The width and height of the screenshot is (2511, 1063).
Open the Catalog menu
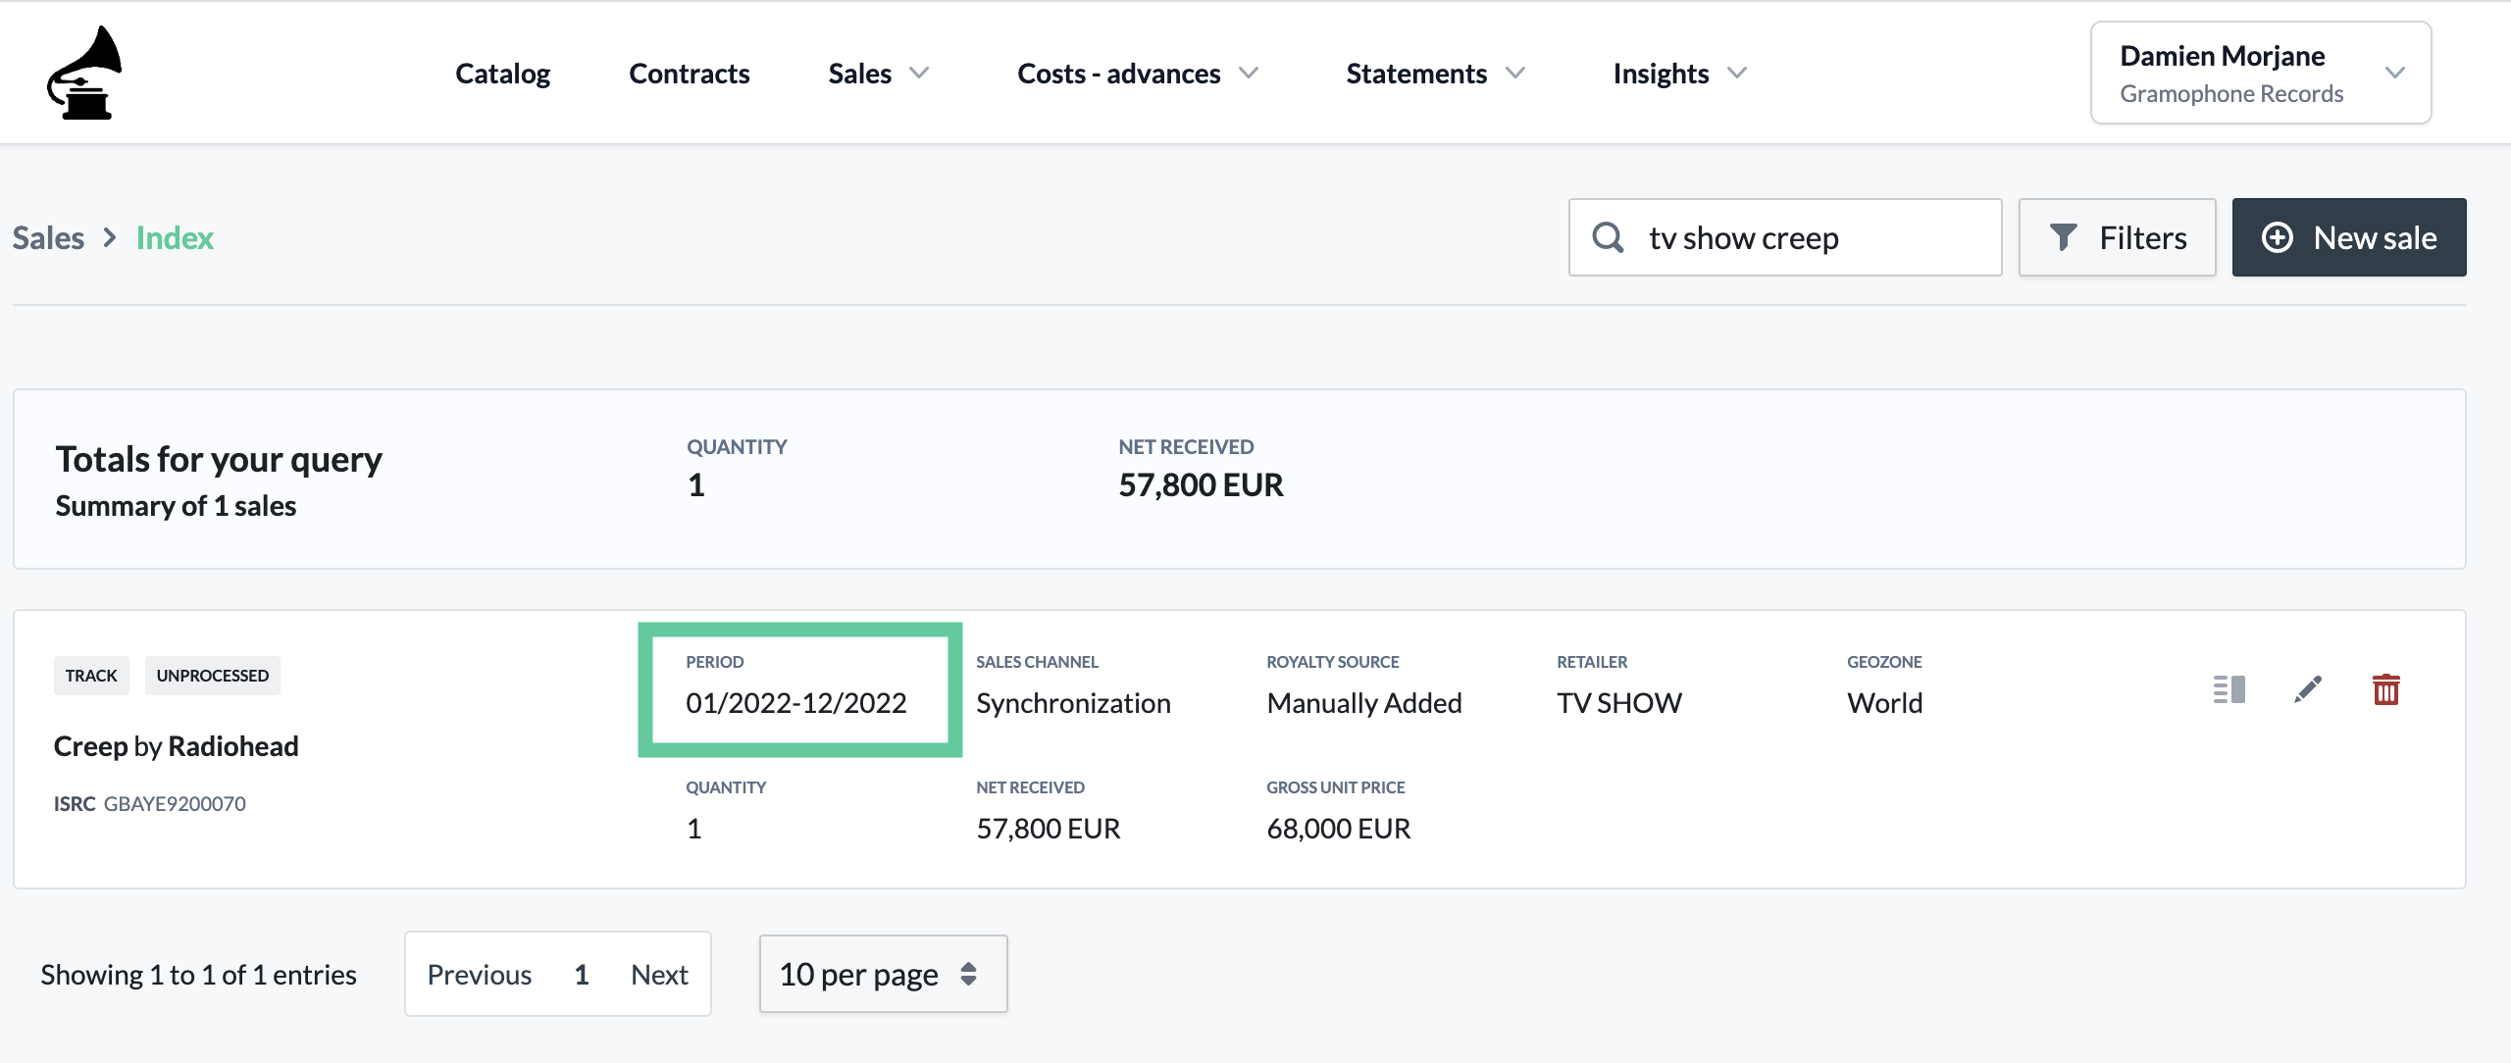(x=502, y=74)
